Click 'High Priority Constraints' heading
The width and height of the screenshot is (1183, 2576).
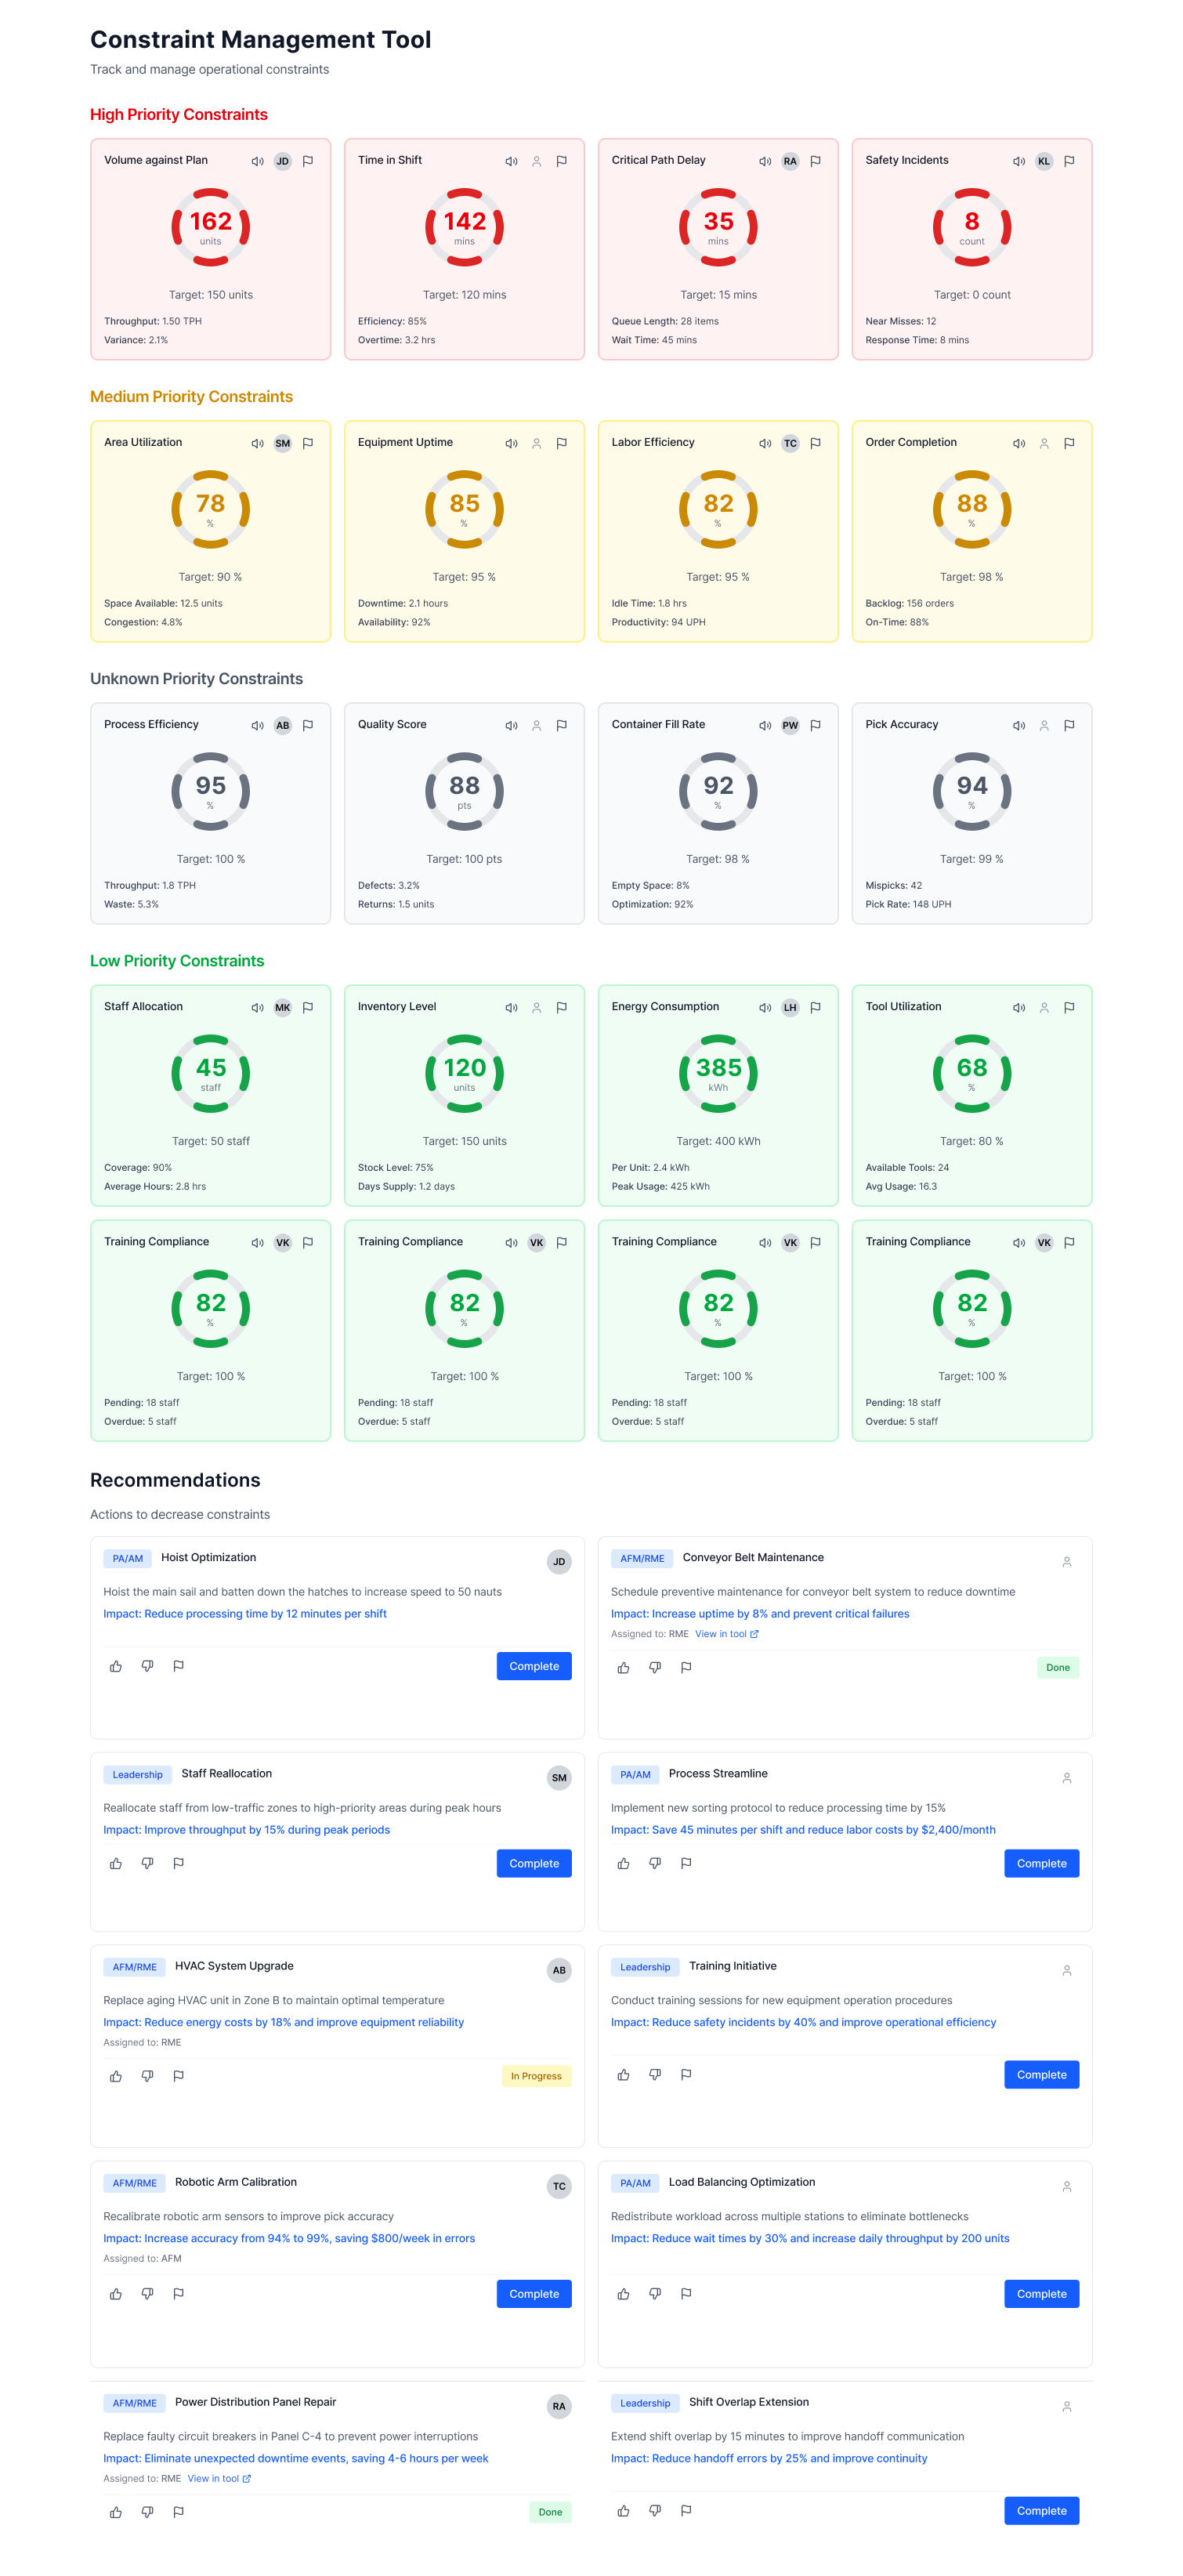179,115
